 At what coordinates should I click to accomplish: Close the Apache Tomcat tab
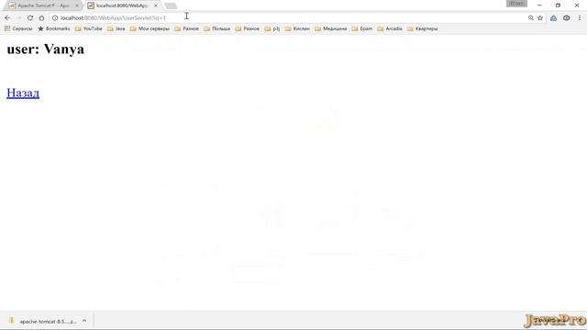pyautogui.click(x=77, y=5)
